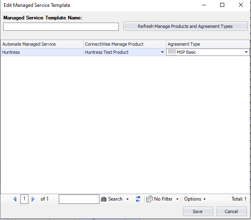Sort by Automate Managed Service column
The image size is (251, 220).
point(42,44)
